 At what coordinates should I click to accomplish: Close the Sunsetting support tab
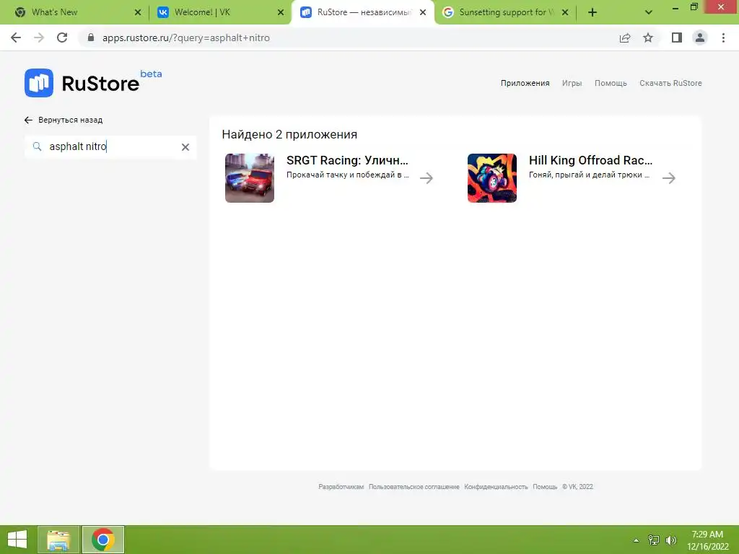pyautogui.click(x=565, y=12)
